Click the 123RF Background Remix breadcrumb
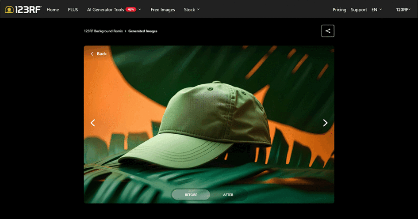This screenshot has height=219, width=418. (104, 31)
